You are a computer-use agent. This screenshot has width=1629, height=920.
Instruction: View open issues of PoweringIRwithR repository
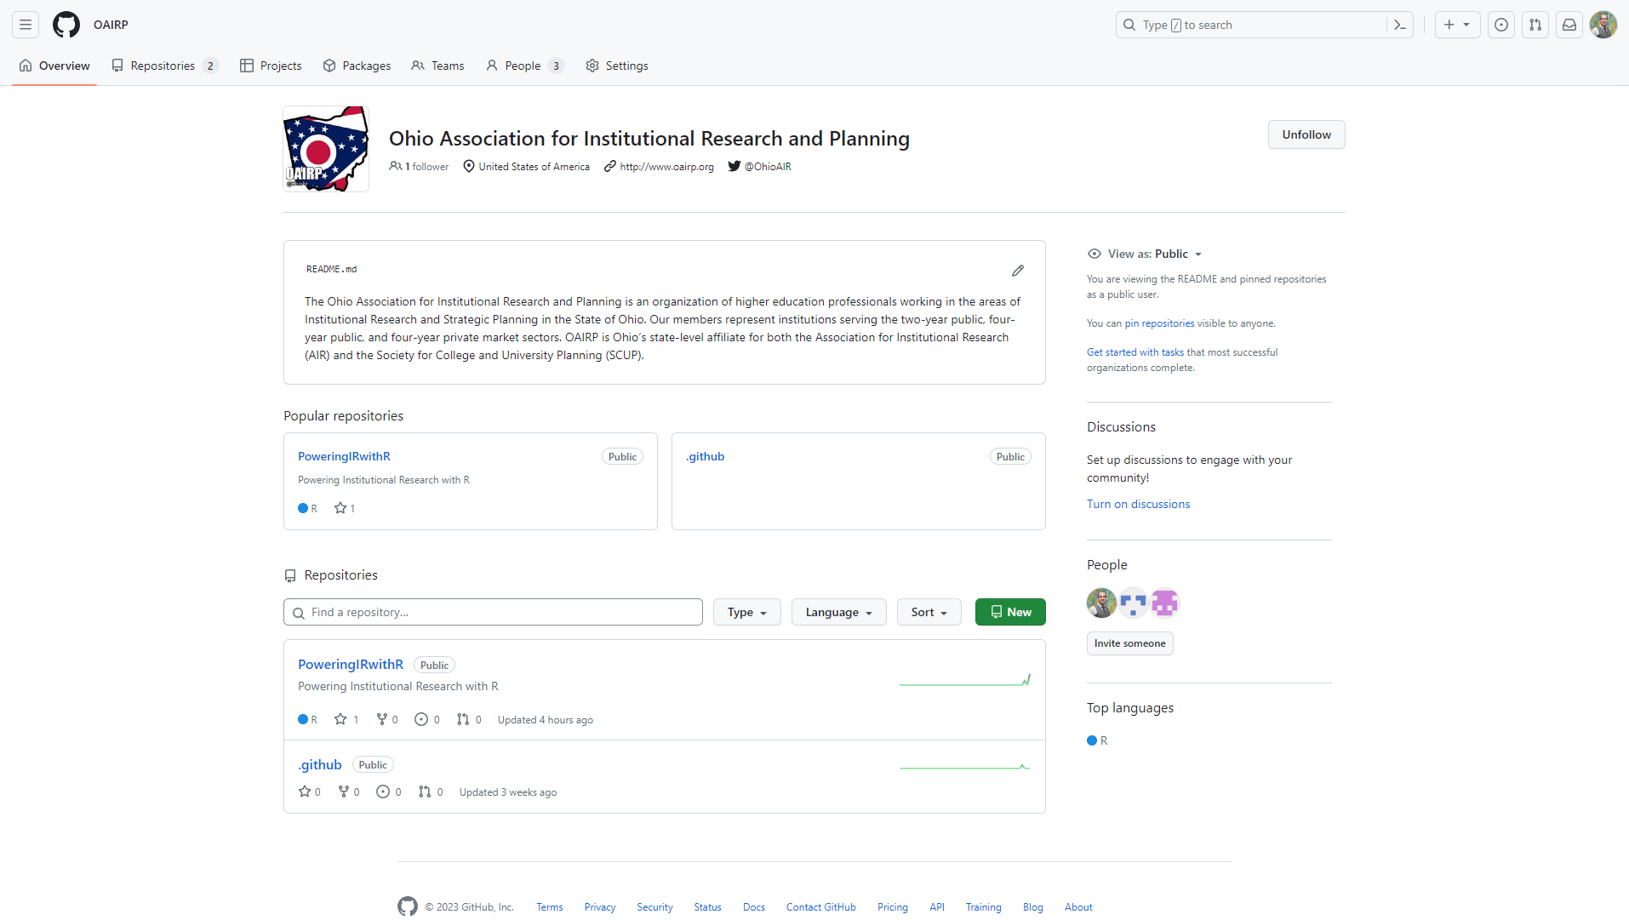click(427, 719)
